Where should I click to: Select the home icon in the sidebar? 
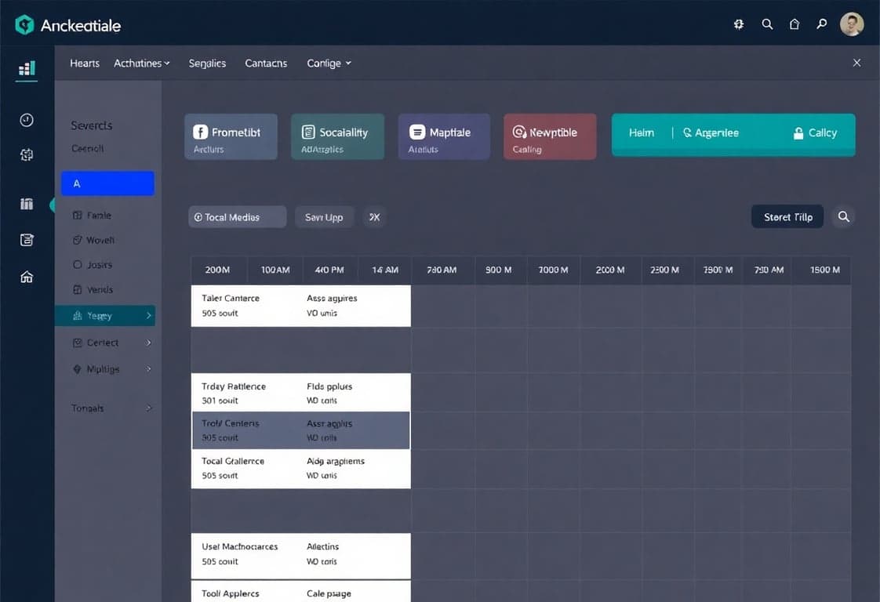click(x=26, y=277)
